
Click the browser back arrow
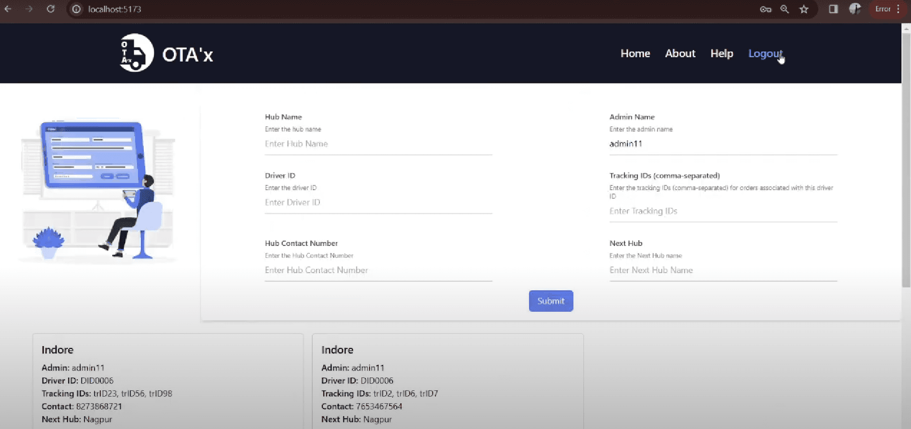[x=9, y=9]
